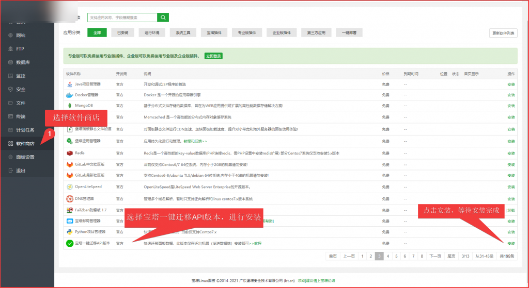The height and width of the screenshot is (288, 529).
Task: Select the 全部 category tab
Action: (97, 32)
